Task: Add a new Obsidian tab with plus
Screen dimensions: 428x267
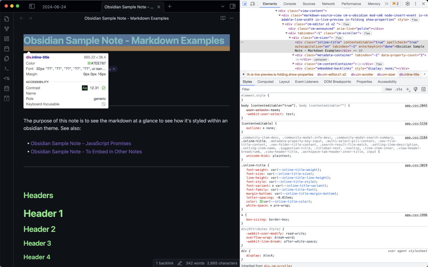Action: coord(170,6)
